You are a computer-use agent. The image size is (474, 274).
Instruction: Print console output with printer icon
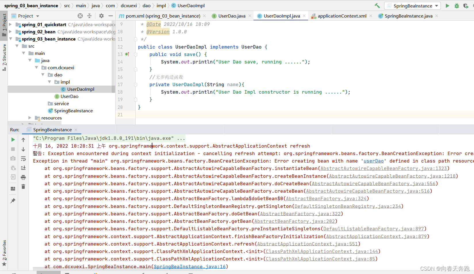23,177
